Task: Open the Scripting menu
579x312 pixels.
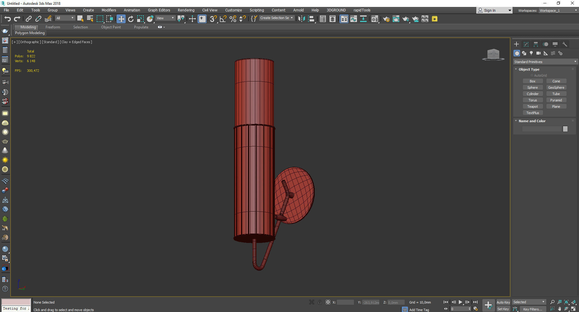Action: [x=257, y=10]
